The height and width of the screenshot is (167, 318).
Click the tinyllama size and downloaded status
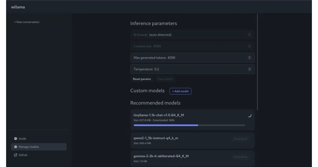pyautogui.click(x=154, y=120)
